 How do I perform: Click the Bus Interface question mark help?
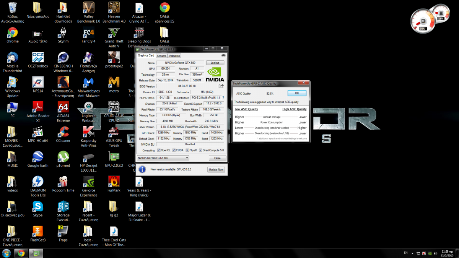(223, 98)
